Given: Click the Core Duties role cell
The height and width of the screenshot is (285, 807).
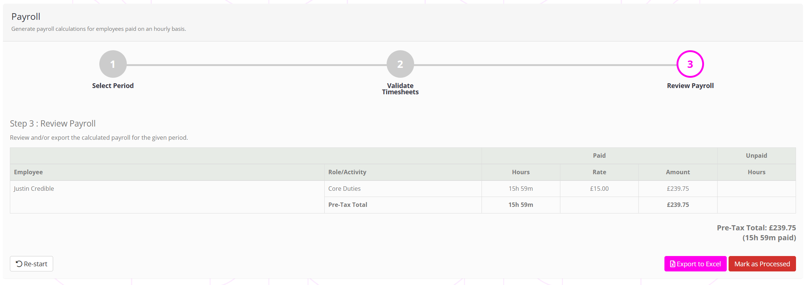Looking at the screenshot, I should [x=344, y=189].
